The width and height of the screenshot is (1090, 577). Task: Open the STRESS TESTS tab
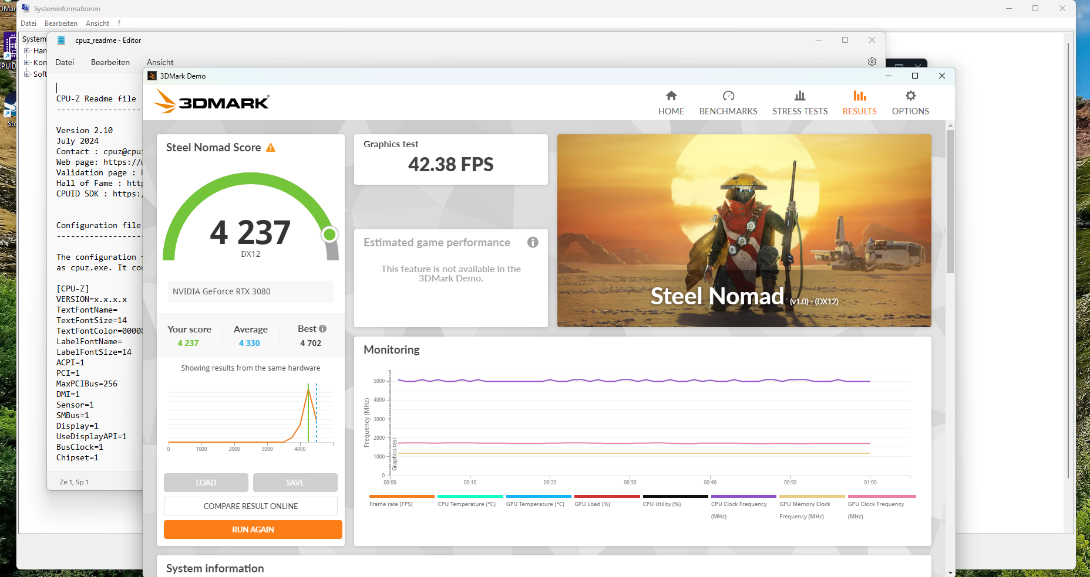800,103
